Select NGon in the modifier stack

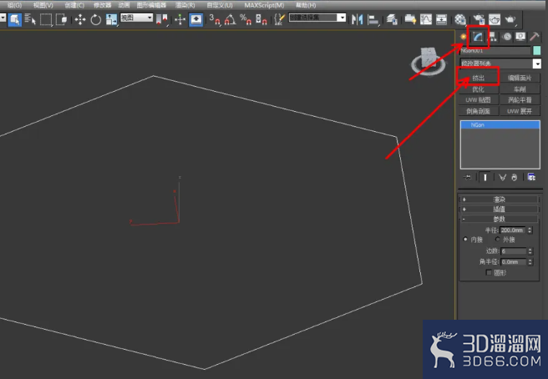pyautogui.click(x=500, y=124)
